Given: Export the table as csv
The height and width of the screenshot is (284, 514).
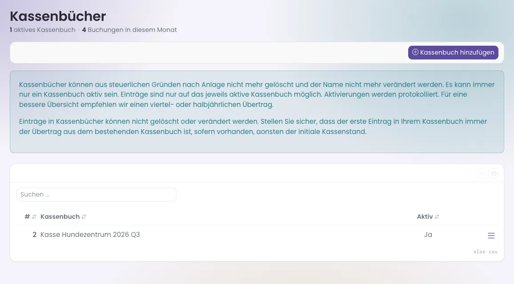Looking at the screenshot, I should 493,252.
